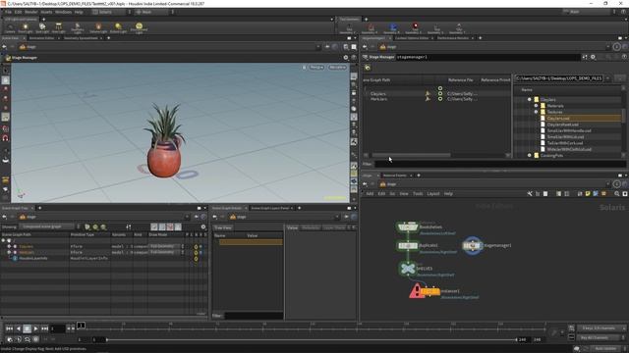Click the network editor search magnifier icon

click(x=617, y=194)
